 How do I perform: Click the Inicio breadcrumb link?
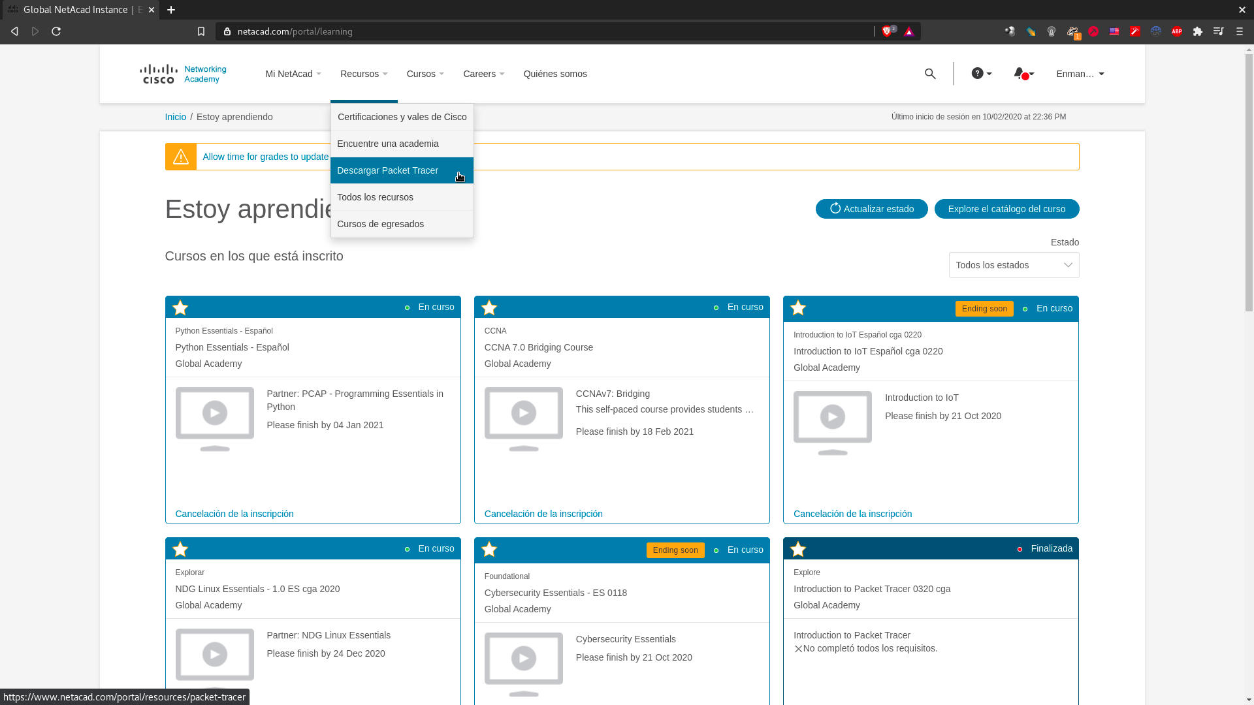pyautogui.click(x=176, y=117)
